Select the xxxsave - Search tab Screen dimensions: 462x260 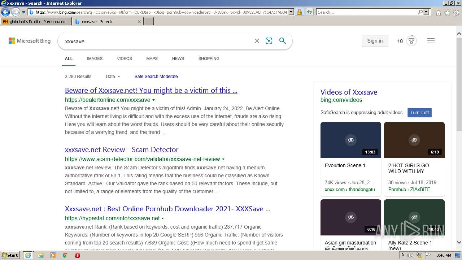coord(105,22)
